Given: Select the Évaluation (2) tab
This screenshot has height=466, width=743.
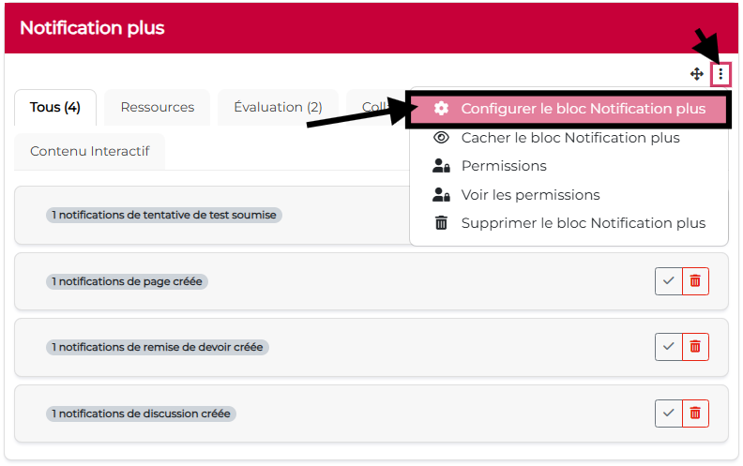Looking at the screenshot, I should 278,107.
